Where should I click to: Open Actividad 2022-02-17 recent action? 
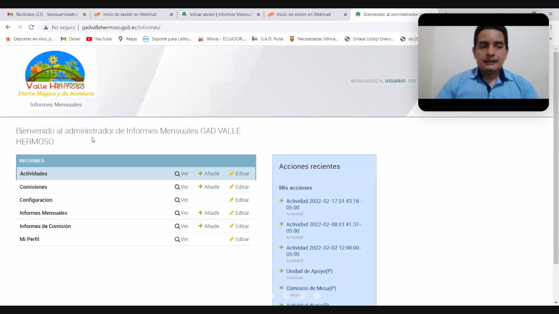pos(323,204)
